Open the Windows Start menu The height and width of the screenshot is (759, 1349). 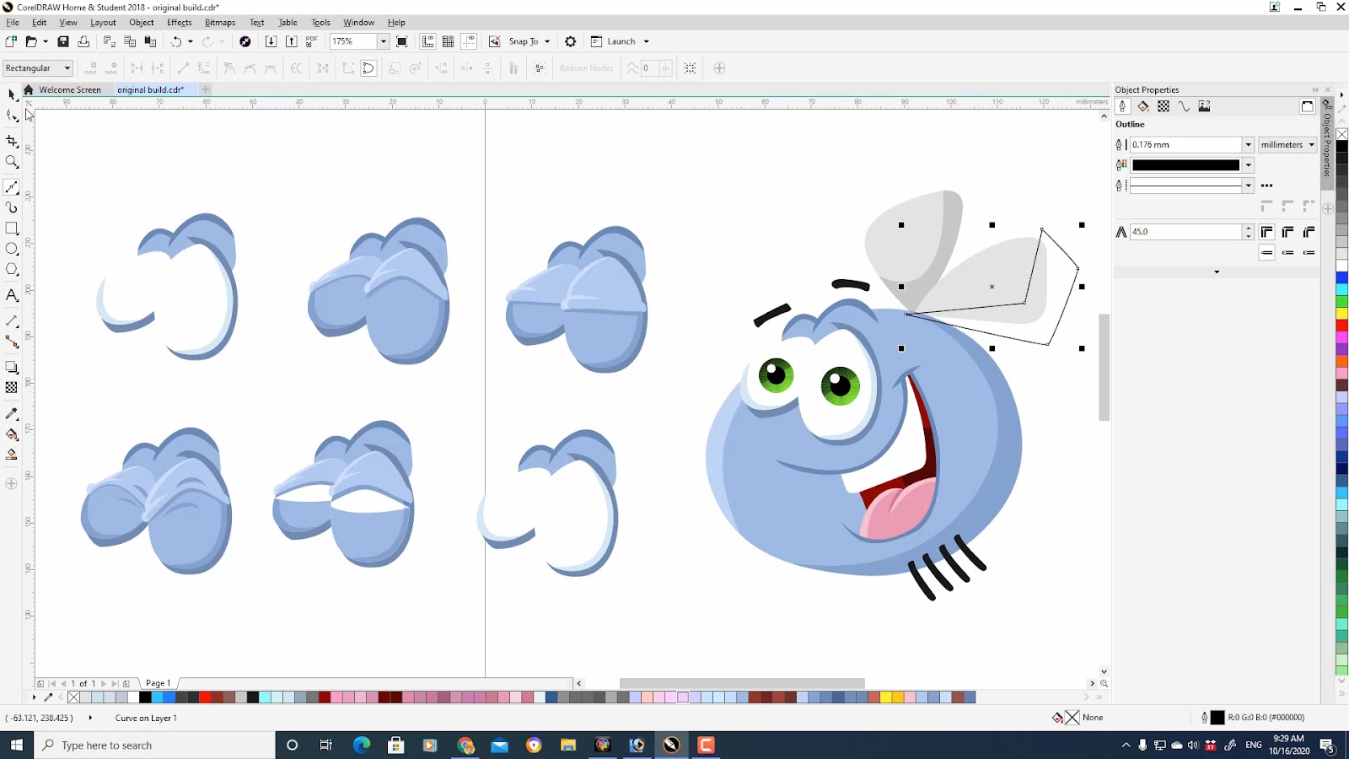[17, 746]
